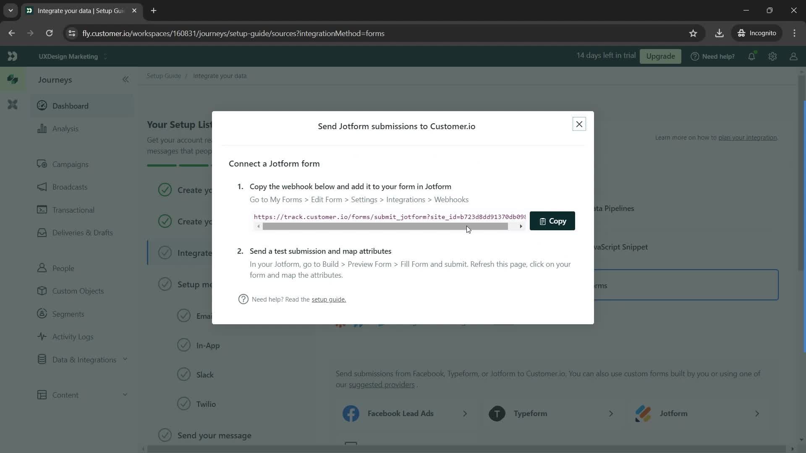Image resolution: width=806 pixels, height=453 pixels.
Task: Open the Dashboard page
Action: click(82, 106)
